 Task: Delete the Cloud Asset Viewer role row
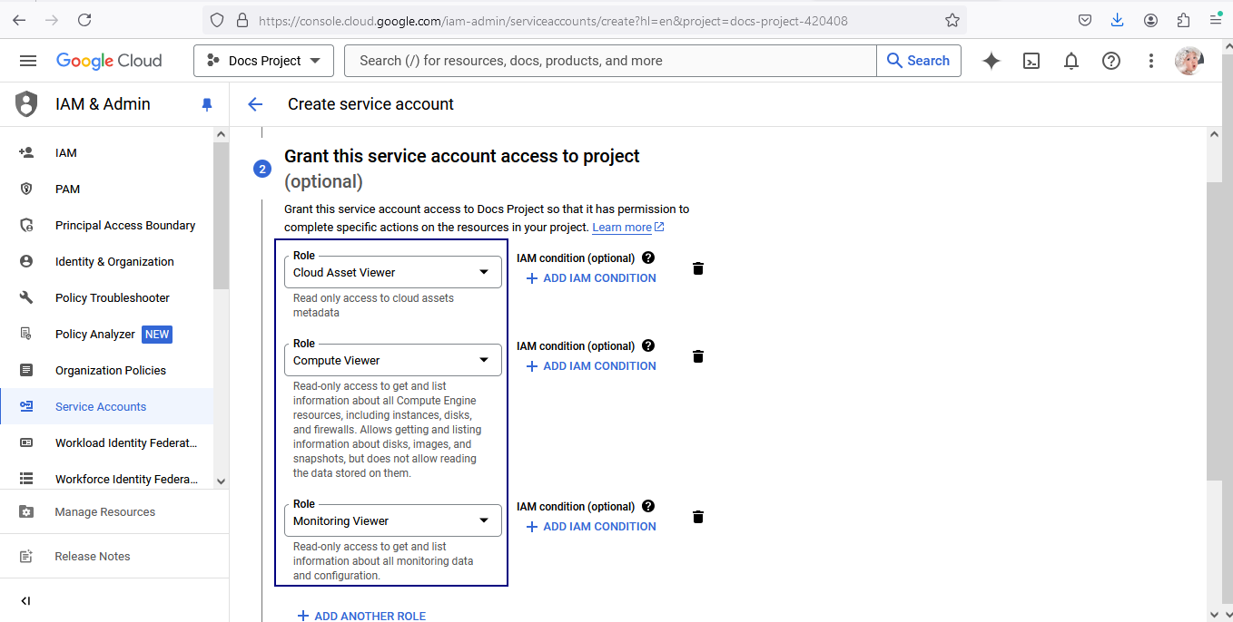[x=698, y=268]
